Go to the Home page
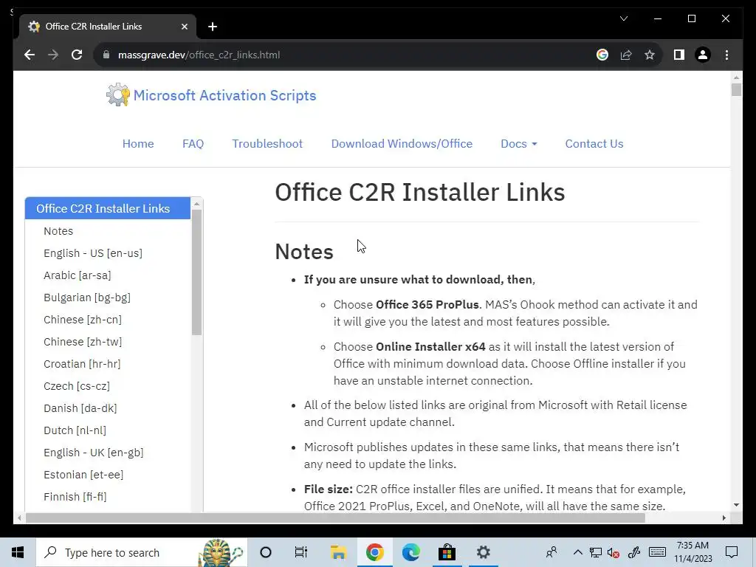Viewport: 756px width, 567px height. pyautogui.click(x=138, y=144)
